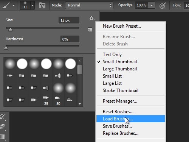The image size is (189, 142).
Task: Select the brush preset labeled 50
Action: [x=58, y=100]
